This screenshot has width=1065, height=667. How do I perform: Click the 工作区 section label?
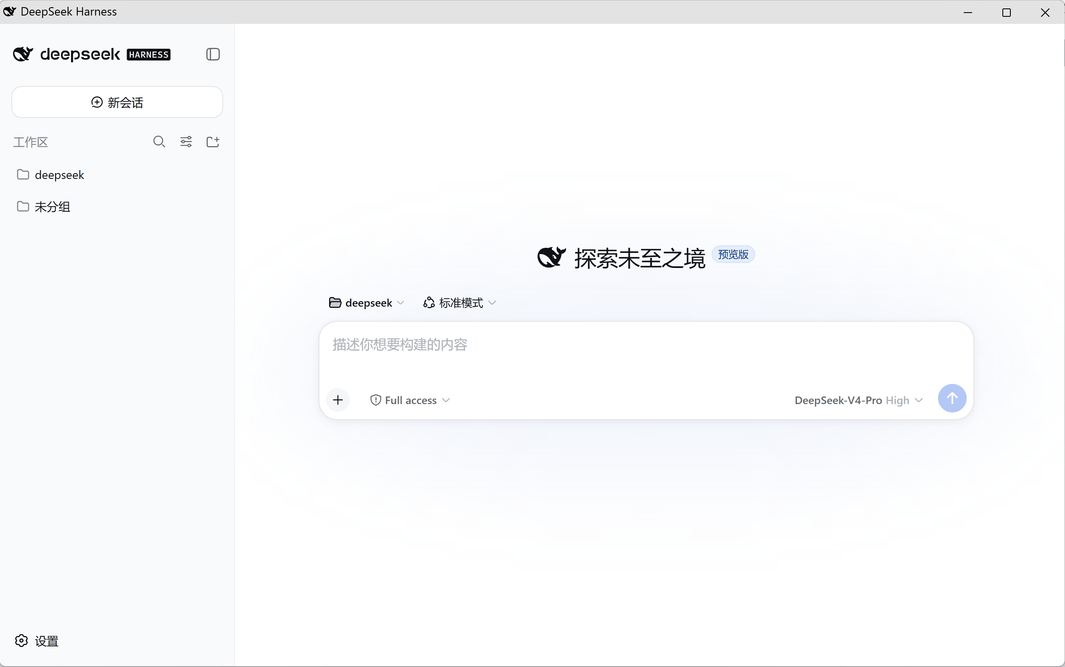pos(30,142)
